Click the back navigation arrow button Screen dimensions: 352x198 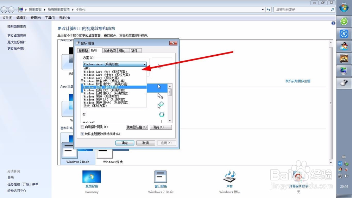tap(4, 10)
